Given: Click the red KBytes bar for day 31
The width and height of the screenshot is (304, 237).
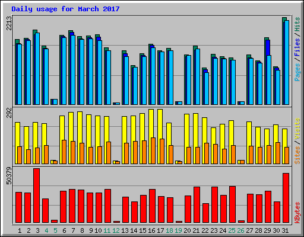Looking at the screenshot, I should click(x=286, y=198).
